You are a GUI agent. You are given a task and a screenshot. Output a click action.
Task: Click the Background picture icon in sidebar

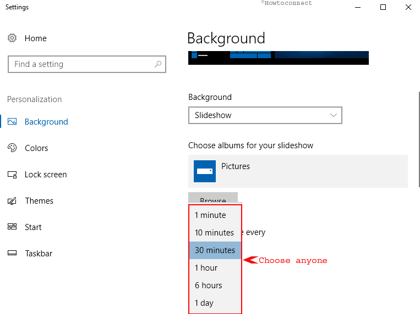(x=12, y=121)
